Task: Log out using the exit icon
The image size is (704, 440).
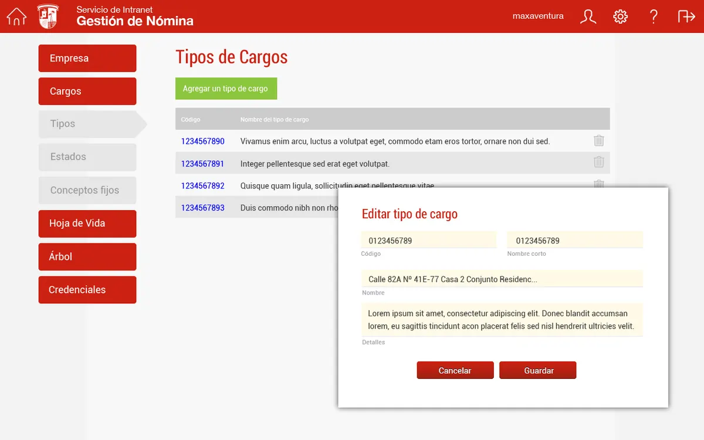Action: click(x=686, y=16)
